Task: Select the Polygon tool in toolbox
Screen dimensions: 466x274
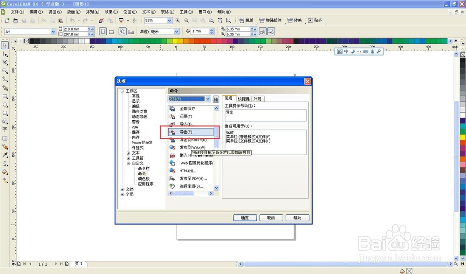Action: pos(5,113)
